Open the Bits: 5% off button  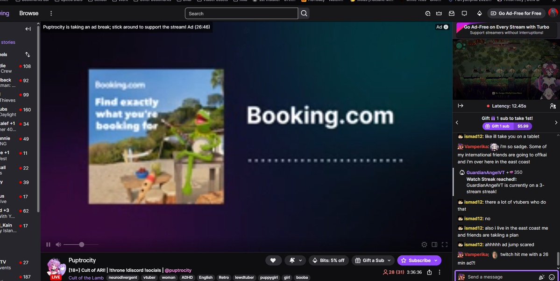coord(328,260)
